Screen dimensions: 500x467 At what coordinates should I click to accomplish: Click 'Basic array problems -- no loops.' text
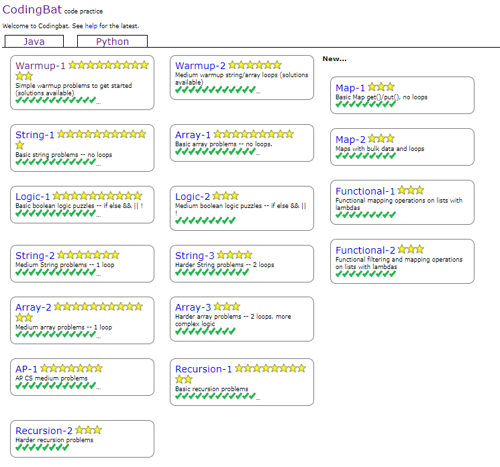coord(224,144)
